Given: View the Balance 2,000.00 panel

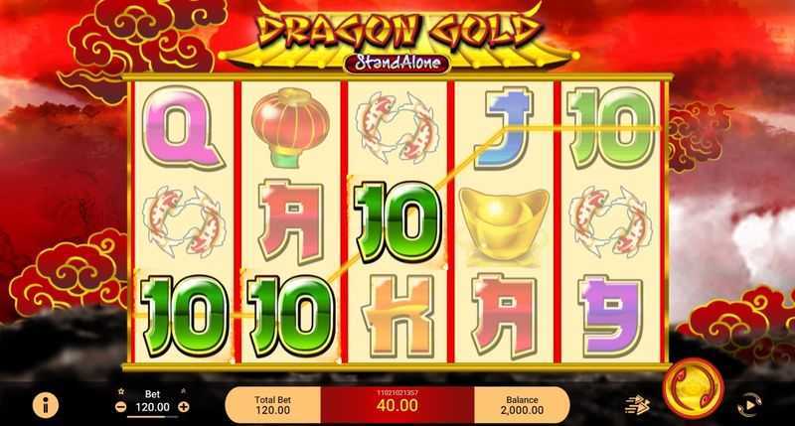Looking at the screenshot, I should [523, 405].
